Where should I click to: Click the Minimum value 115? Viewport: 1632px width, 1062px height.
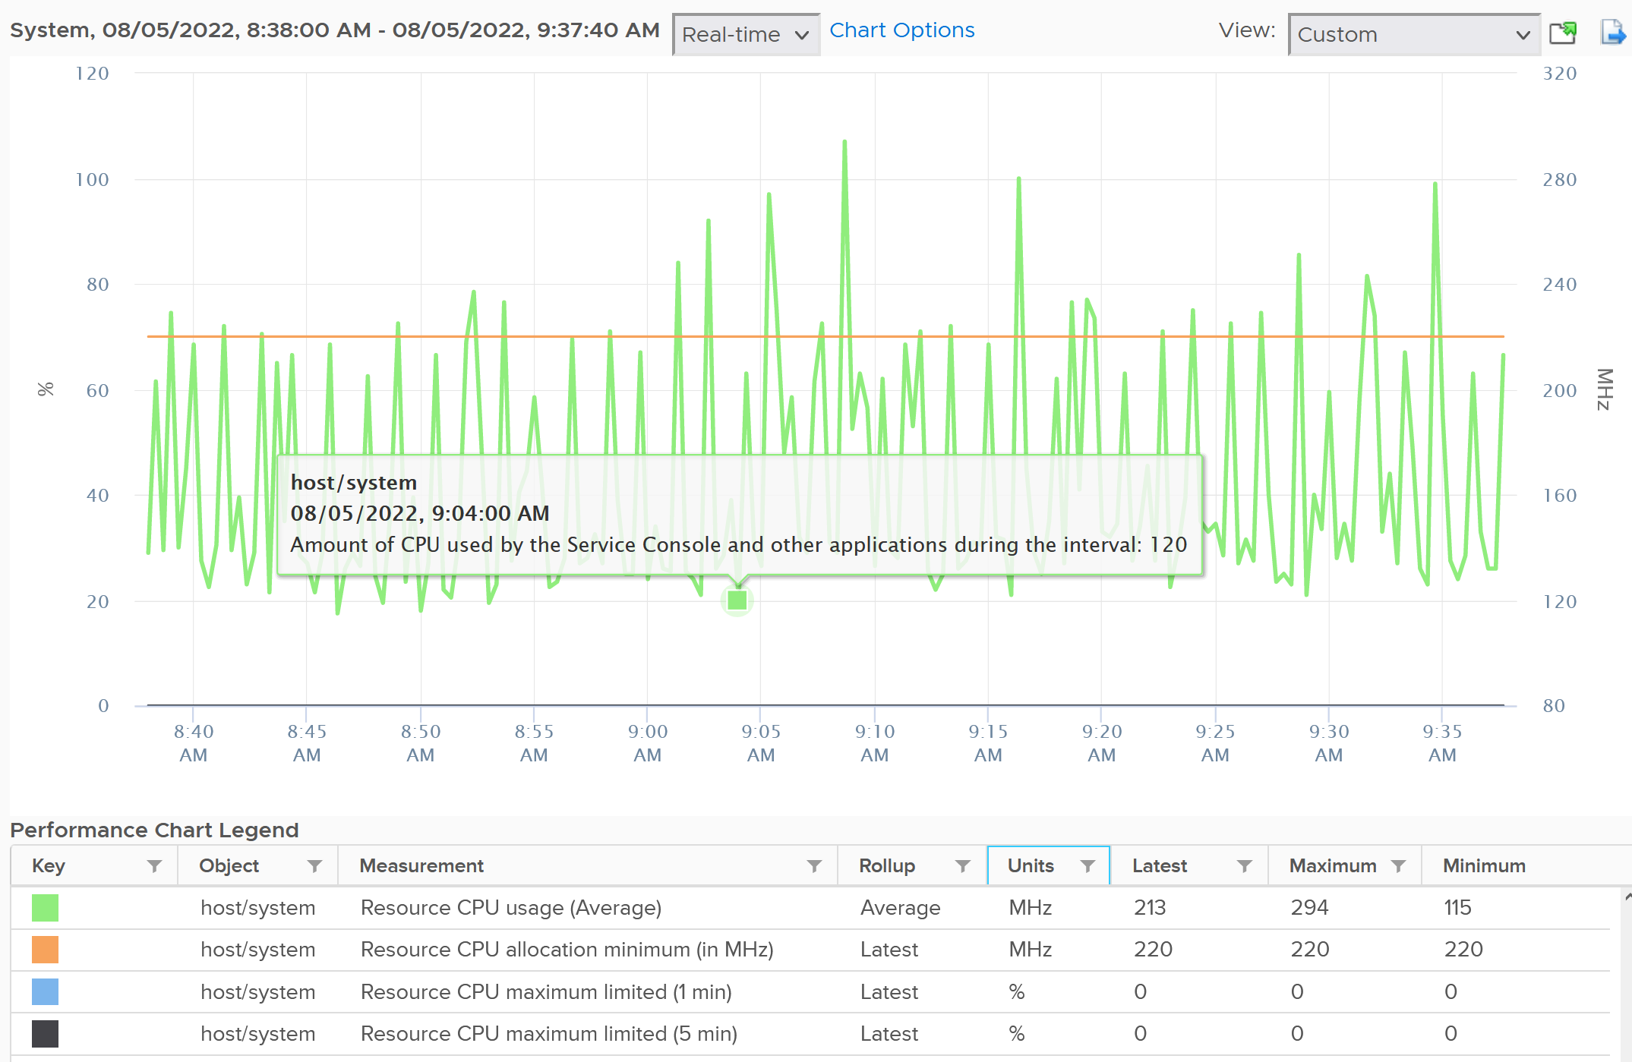click(x=1457, y=908)
